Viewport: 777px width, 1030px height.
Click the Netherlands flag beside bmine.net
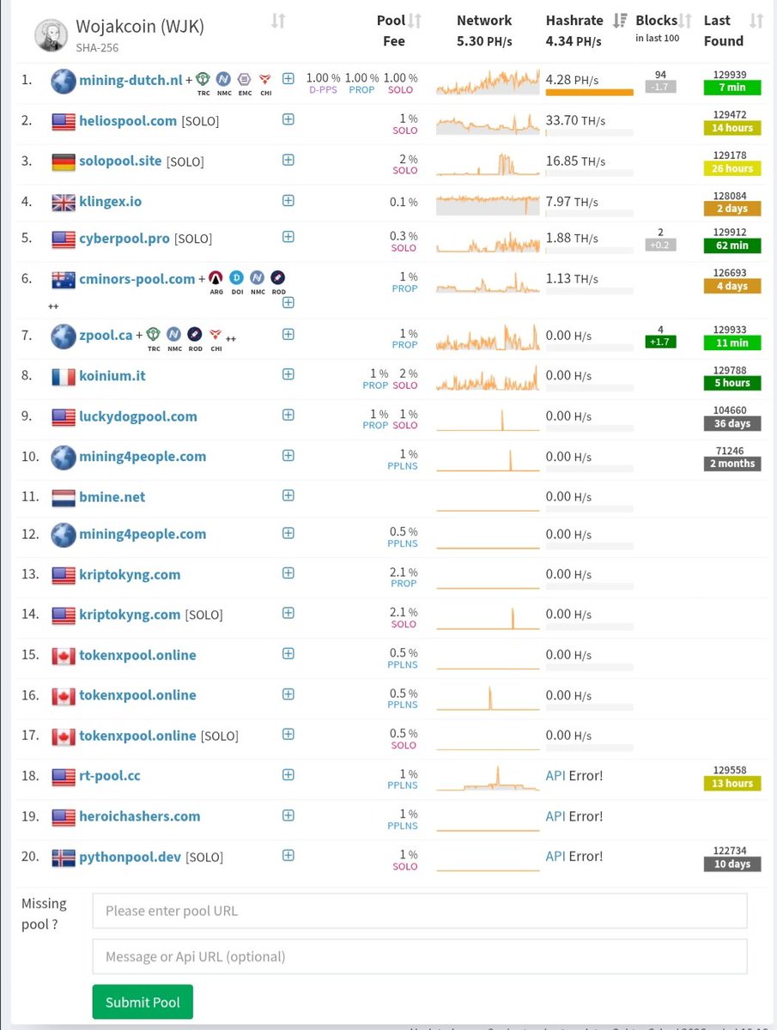[x=64, y=497]
